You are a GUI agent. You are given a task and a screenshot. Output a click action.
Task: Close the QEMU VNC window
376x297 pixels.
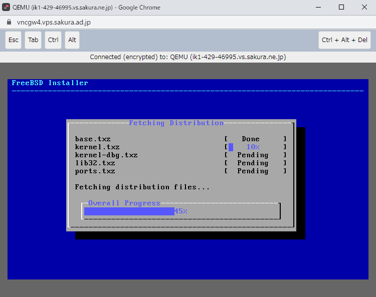tap(364, 8)
